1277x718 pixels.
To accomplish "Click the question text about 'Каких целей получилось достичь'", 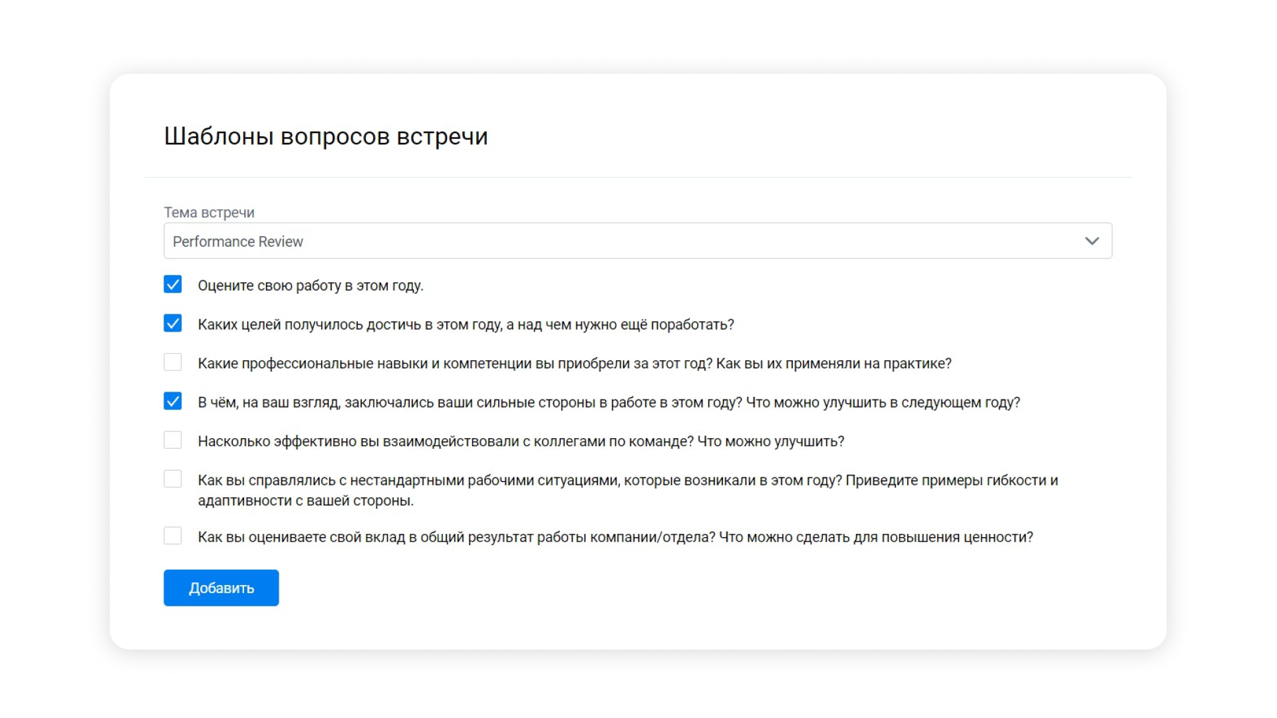I will click(466, 324).
